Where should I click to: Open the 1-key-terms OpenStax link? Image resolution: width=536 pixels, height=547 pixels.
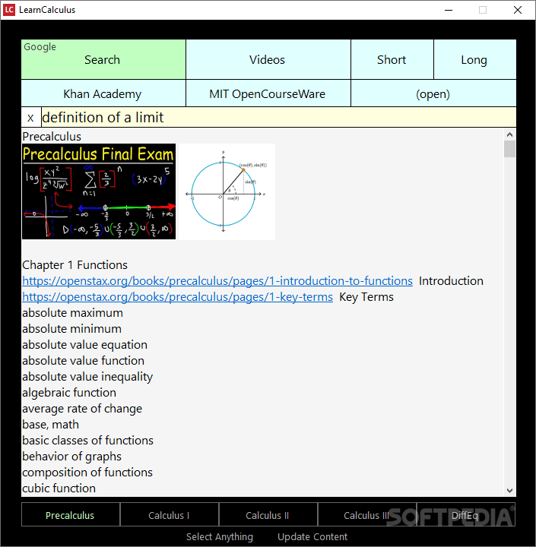click(x=177, y=297)
